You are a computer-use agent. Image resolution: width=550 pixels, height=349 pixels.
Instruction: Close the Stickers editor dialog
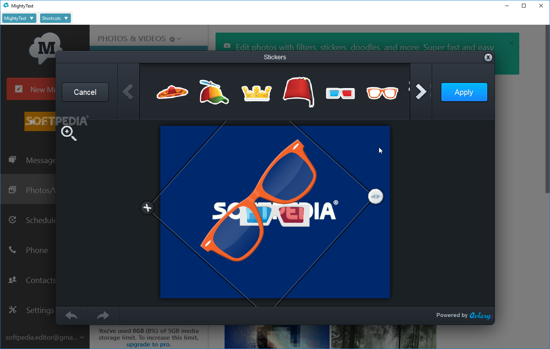tap(488, 57)
